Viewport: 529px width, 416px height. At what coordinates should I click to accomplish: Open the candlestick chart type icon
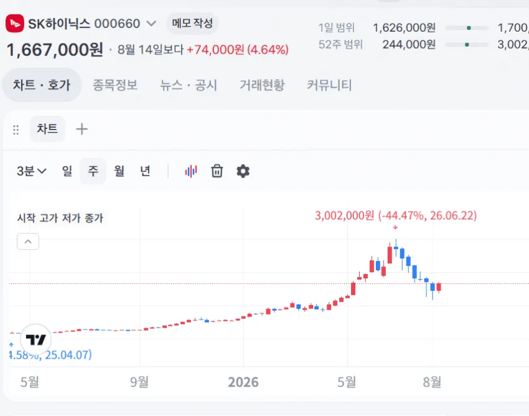pos(191,171)
